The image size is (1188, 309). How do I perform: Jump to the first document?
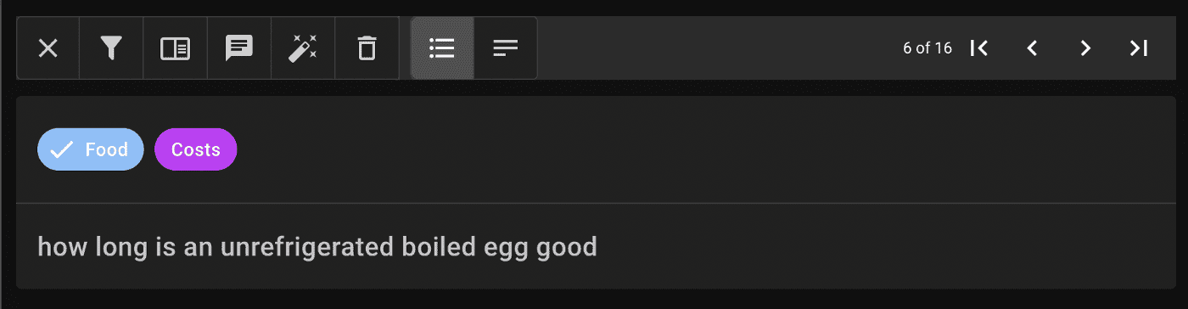(979, 48)
